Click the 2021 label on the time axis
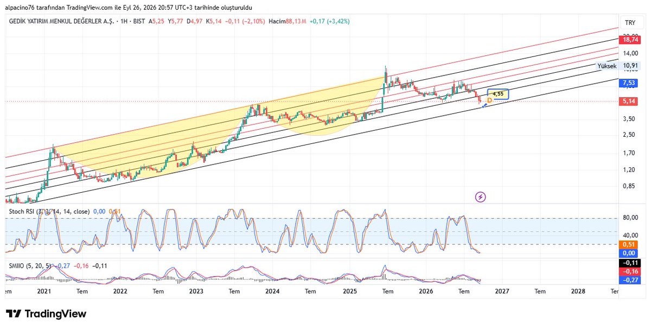 tap(44, 291)
